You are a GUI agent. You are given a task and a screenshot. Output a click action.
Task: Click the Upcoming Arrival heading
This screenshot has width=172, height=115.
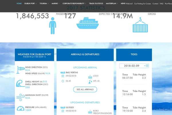coord(85,68)
